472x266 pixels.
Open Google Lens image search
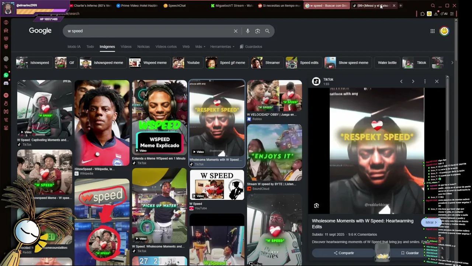(257, 31)
